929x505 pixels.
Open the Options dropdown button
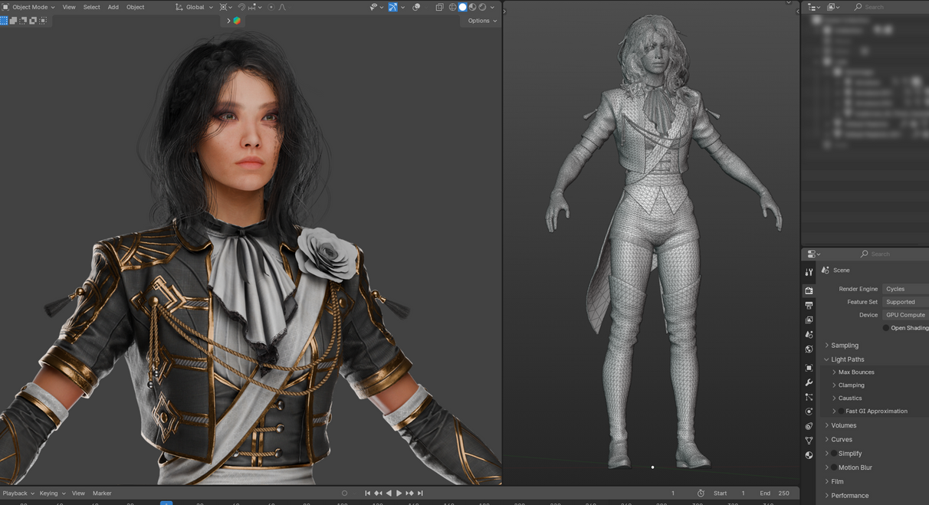click(482, 21)
